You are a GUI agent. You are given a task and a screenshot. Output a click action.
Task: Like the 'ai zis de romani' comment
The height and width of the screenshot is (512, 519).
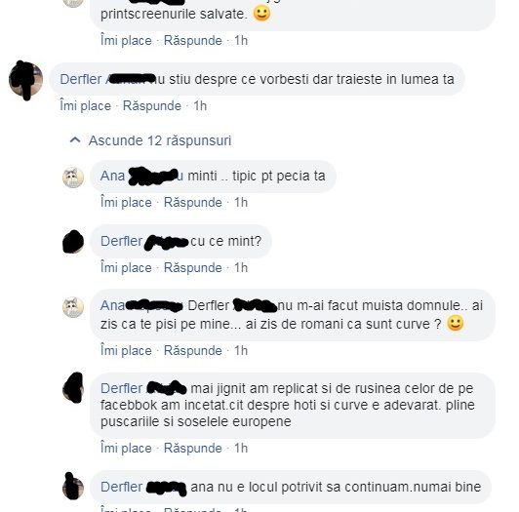[x=126, y=351]
